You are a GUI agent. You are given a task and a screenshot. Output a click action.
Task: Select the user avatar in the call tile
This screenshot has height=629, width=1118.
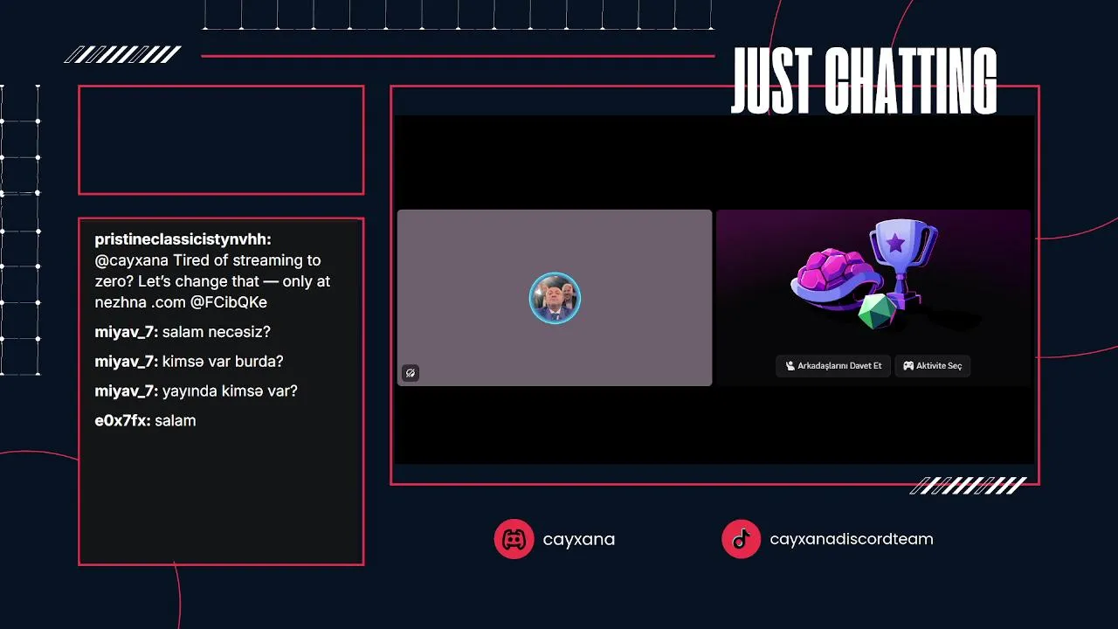[x=555, y=298]
